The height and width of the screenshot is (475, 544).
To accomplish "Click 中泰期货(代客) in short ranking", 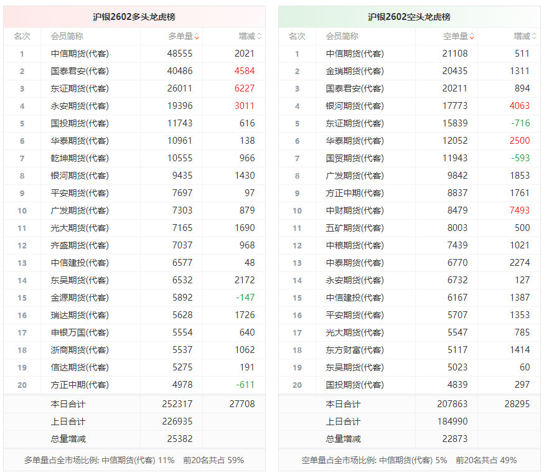I will tap(355, 263).
